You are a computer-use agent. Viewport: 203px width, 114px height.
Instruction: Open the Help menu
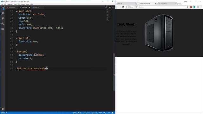[x=31, y=4]
